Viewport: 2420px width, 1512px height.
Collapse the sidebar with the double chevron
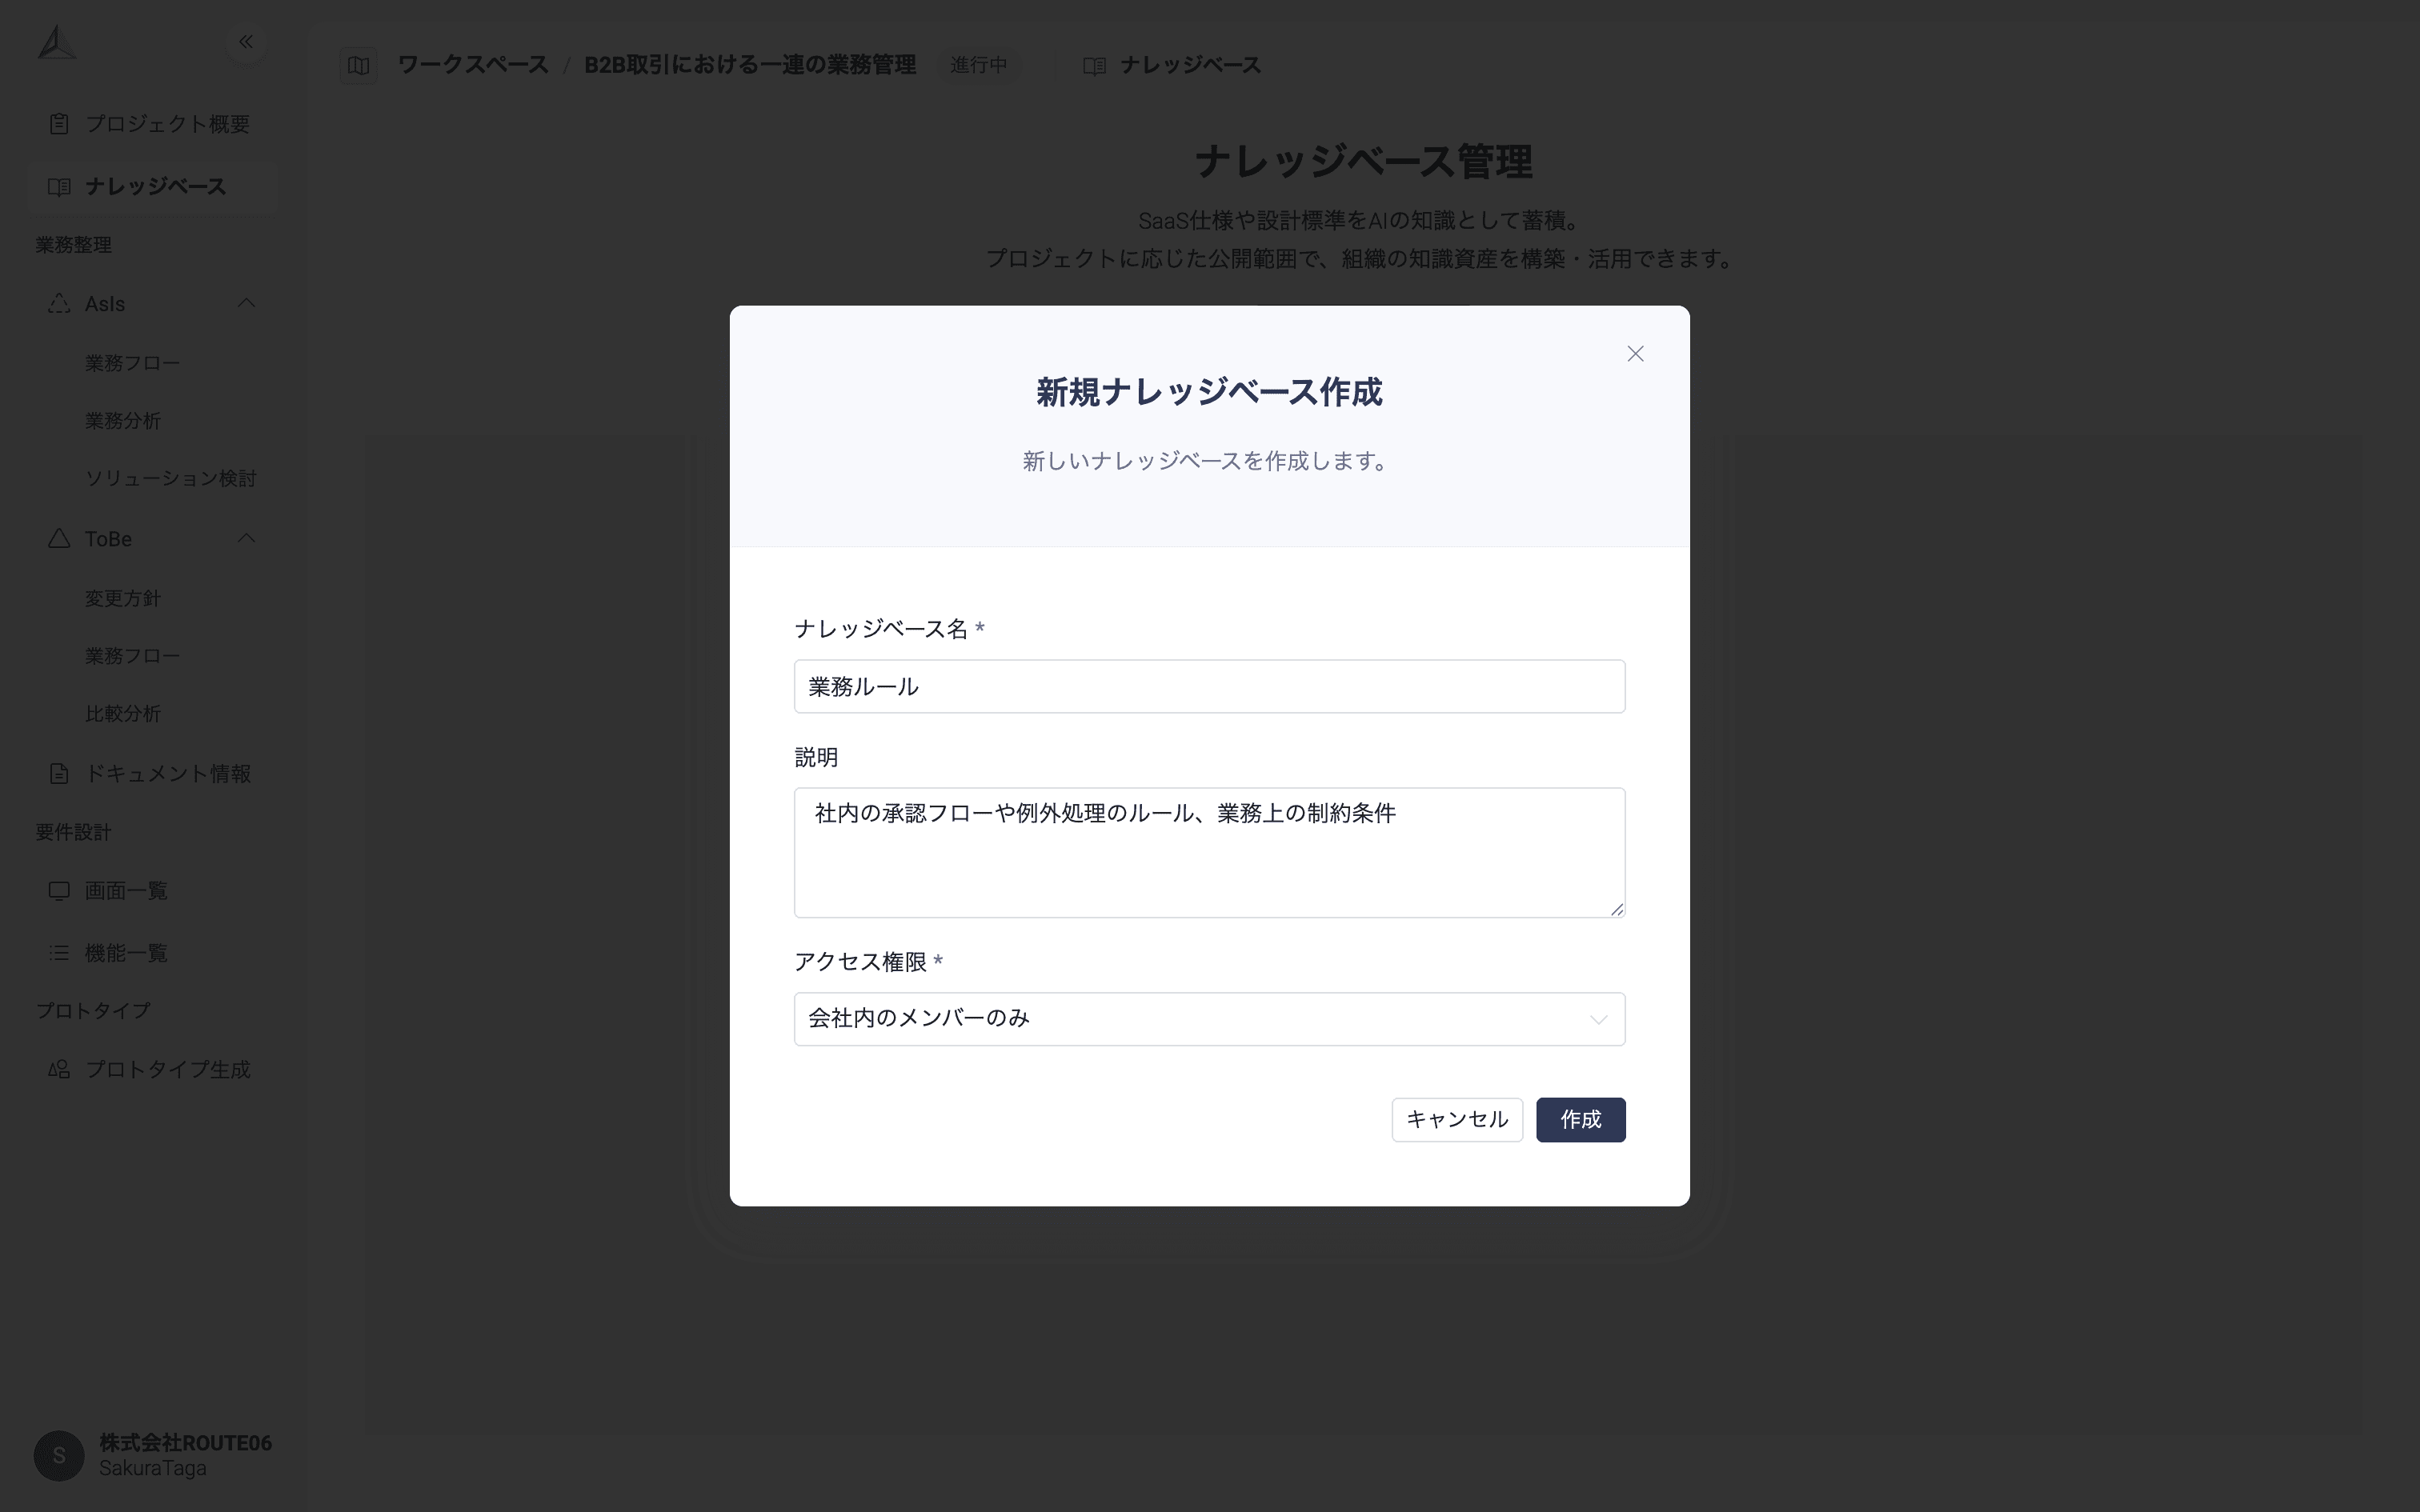246,41
